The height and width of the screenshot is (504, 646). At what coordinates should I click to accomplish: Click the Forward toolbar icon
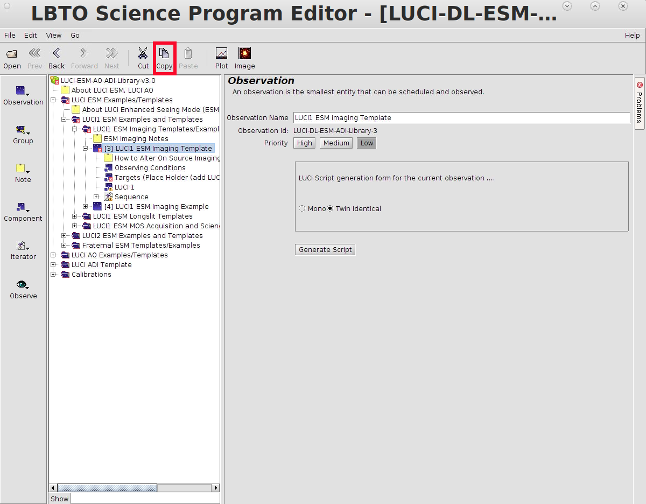[x=85, y=58]
